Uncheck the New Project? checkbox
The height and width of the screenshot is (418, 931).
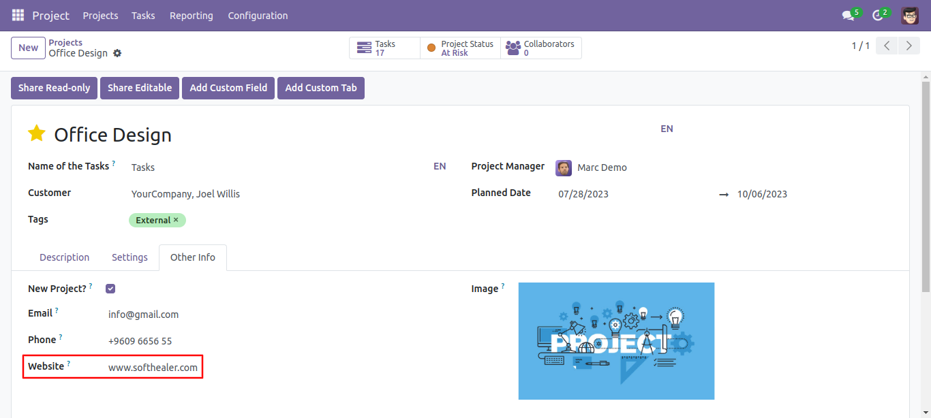tap(110, 289)
